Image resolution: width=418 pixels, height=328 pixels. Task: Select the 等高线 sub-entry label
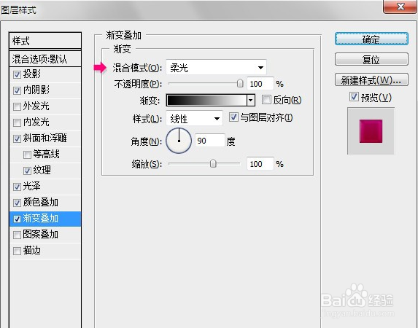coord(47,154)
